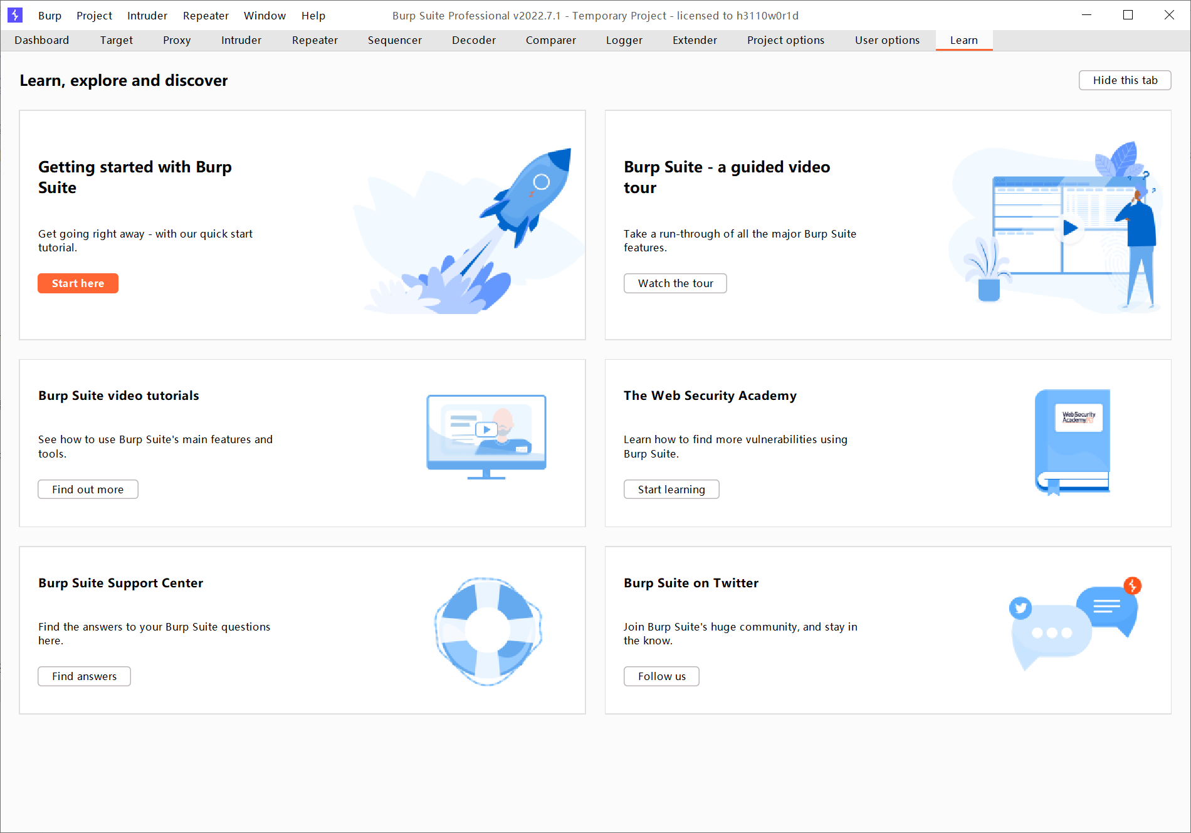Open the Burp menu
Viewport: 1191px width, 833px height.
coord(50,16)
